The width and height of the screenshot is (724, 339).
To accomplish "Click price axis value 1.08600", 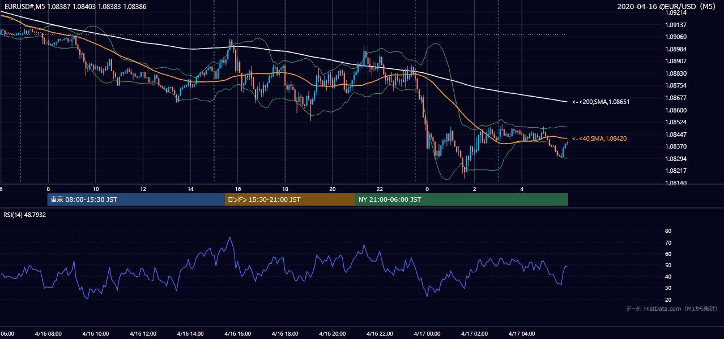I will point(675,110).
